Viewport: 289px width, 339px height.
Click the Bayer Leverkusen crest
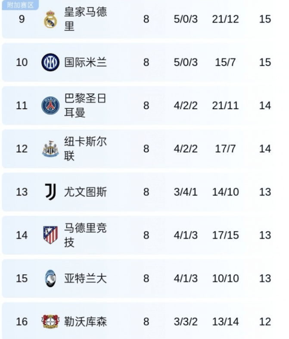[x=50, y=322]
